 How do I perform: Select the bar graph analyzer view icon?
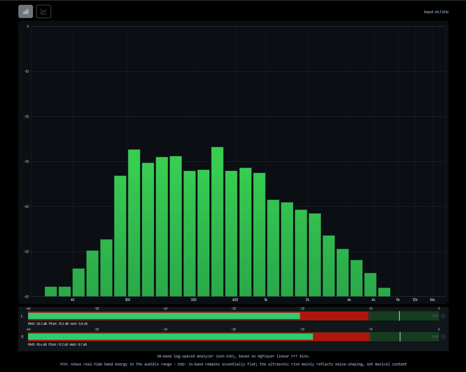pyautogui.click(x=26, y=11)
